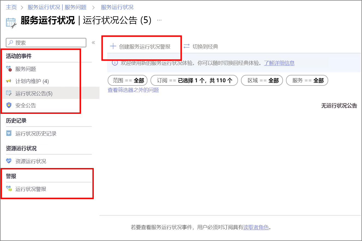Click the 运行状况公告 calendar icon in sidebar
This screenshot has height=241, width=362.
pos(9,93)
